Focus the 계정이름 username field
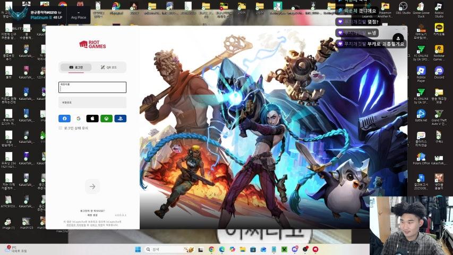Image resolution: width=453 pixels, height=255 pixels. tap(92, 87)
